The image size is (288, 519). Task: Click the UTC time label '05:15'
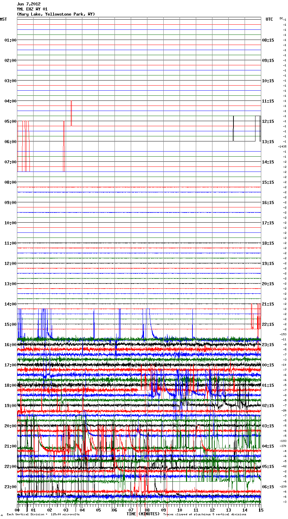(268, 467)
